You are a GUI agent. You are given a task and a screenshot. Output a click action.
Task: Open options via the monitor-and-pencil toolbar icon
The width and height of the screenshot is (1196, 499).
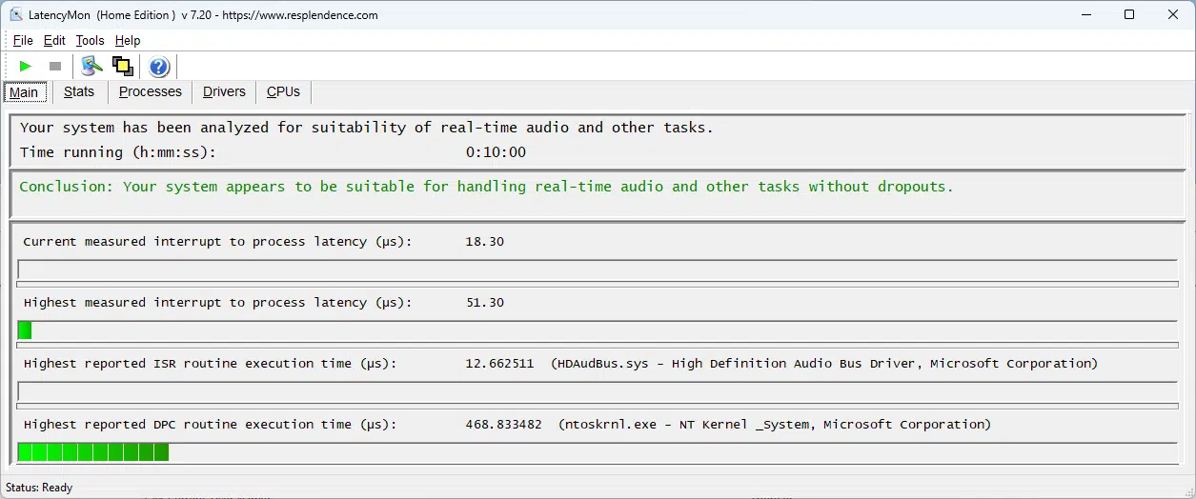pos(91,67)
